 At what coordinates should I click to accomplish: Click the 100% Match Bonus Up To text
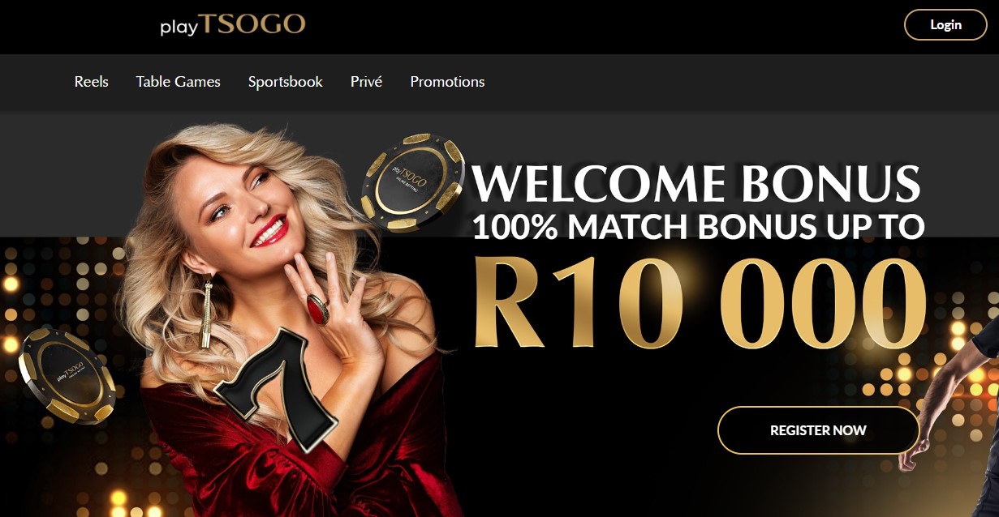[x=699, y=226]
